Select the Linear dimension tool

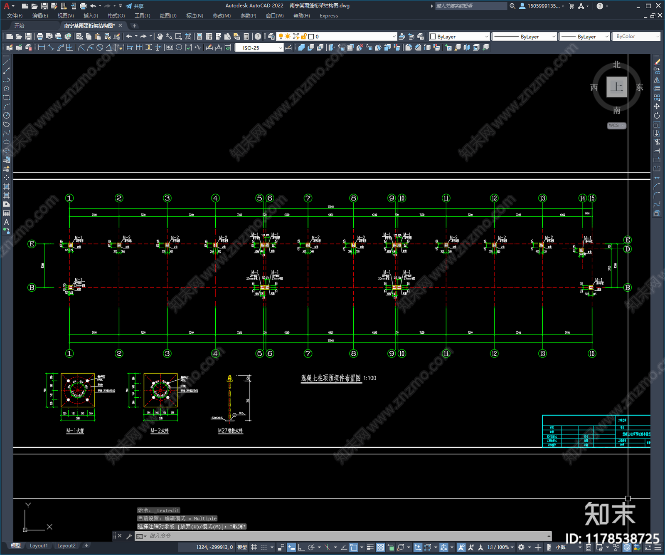tap(42, 47)
